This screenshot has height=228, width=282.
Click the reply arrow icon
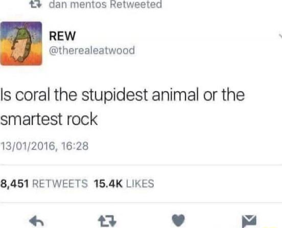tap(36, 221)
